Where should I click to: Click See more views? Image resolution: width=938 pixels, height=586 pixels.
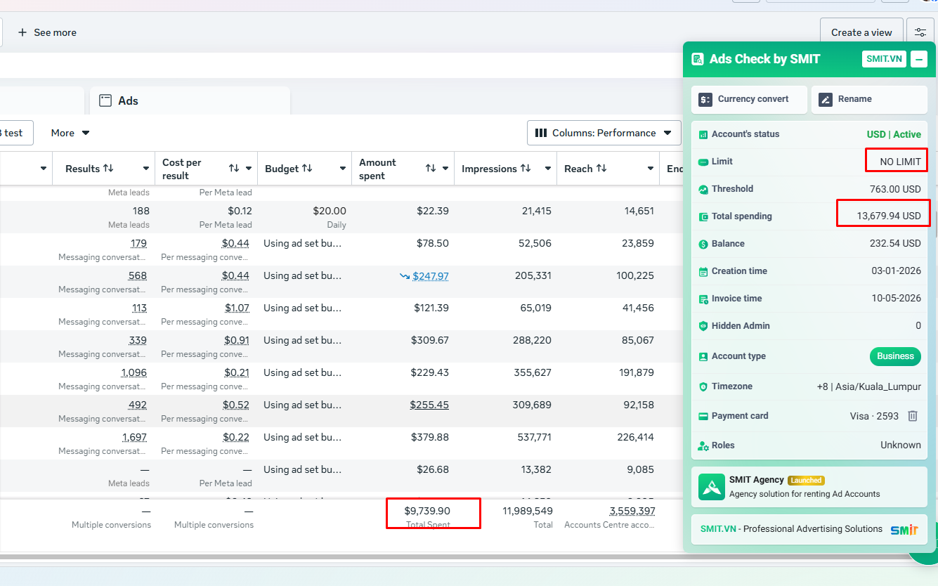click(47, 32)
